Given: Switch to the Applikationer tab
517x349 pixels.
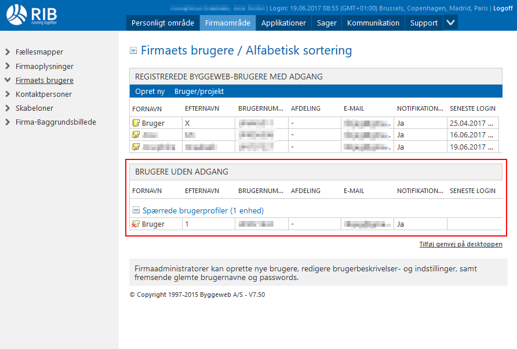Looking at the screenshot, I should pos(283,23).
